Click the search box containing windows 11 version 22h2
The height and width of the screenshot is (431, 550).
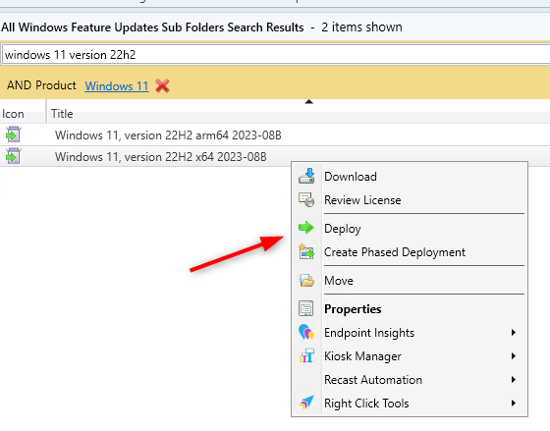pos(275,55)
